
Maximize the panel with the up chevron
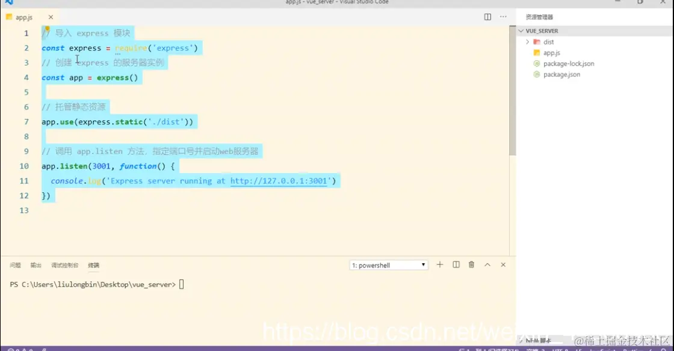pos(487,264)
